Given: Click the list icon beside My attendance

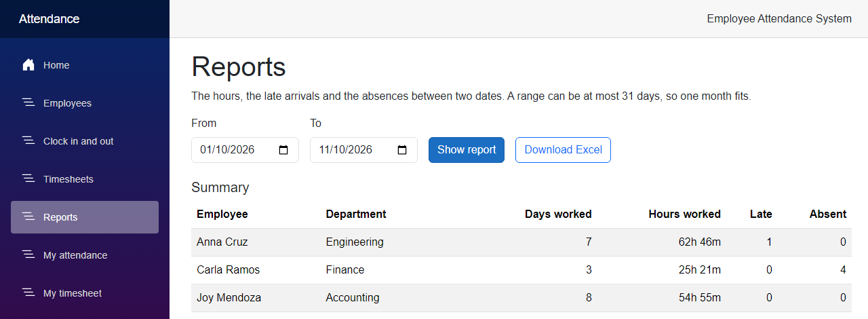Looking at the screenshot, I should 28,255.
